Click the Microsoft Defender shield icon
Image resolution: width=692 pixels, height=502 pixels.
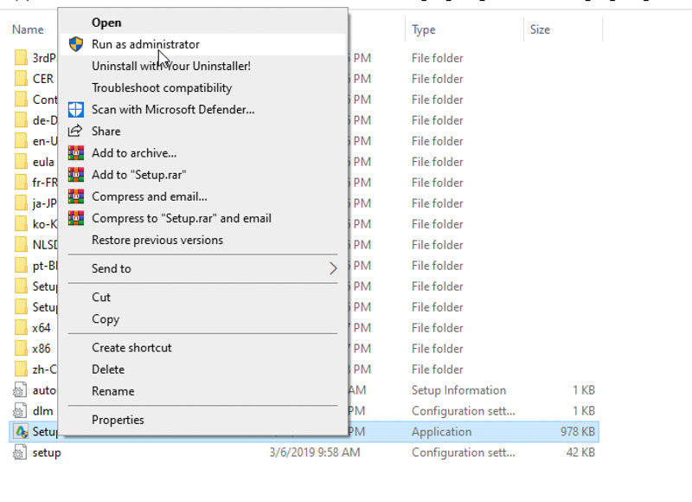(x=76, y=109)
